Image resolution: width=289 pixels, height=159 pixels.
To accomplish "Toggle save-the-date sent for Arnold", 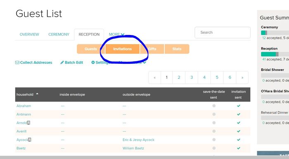I will [214, 123].
